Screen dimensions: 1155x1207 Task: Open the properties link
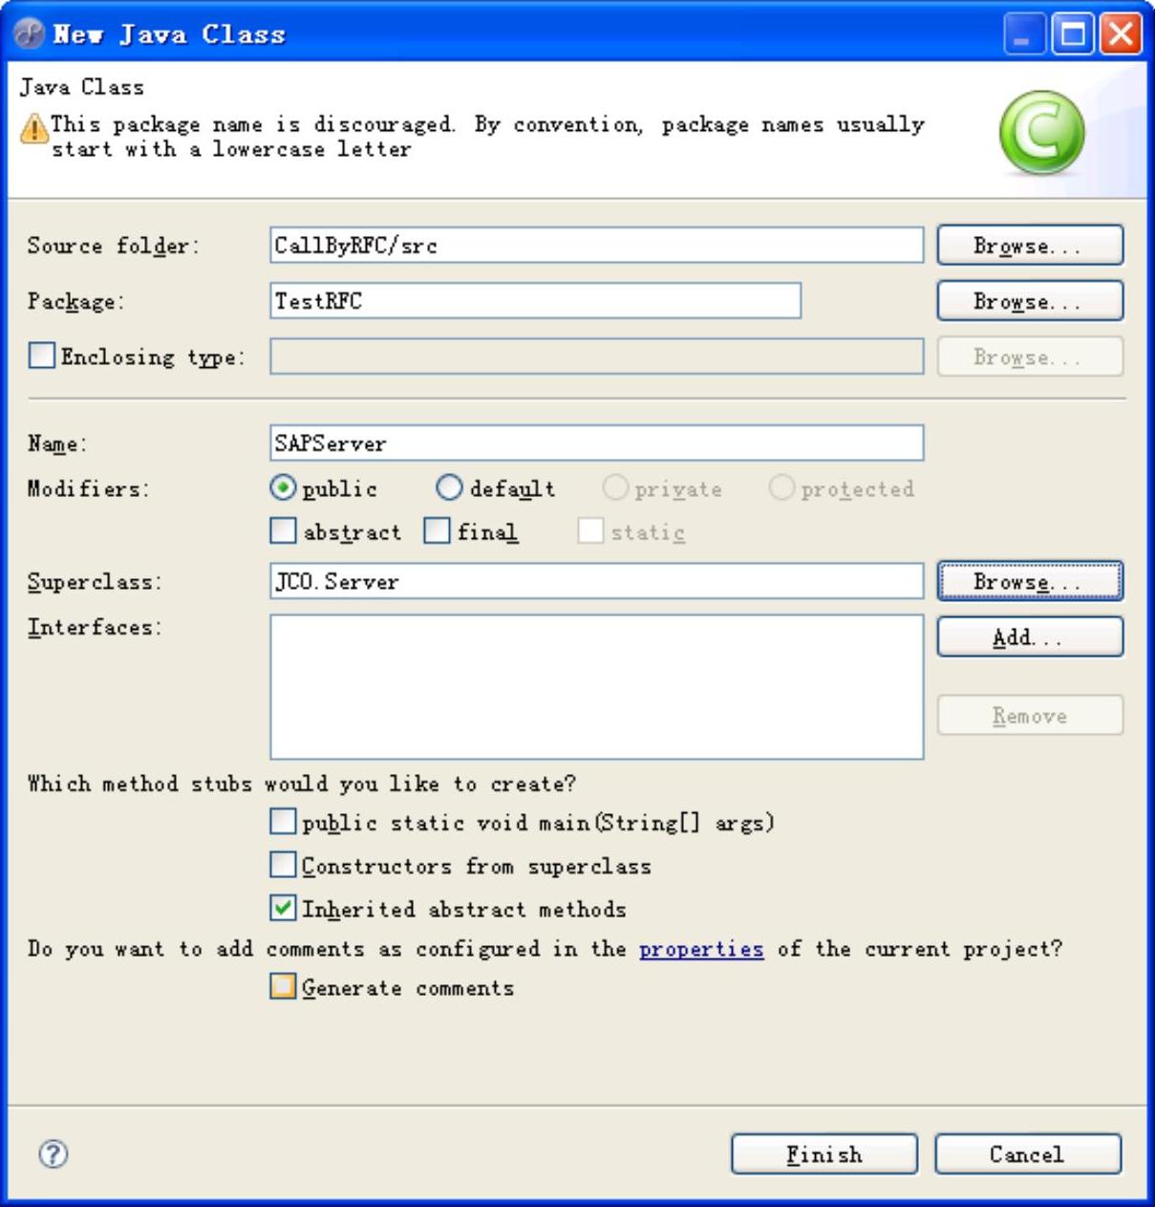pos(701,949)
